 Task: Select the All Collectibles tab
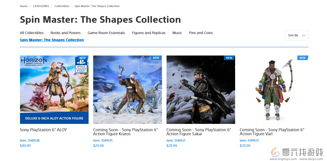(x=32, y=33)
